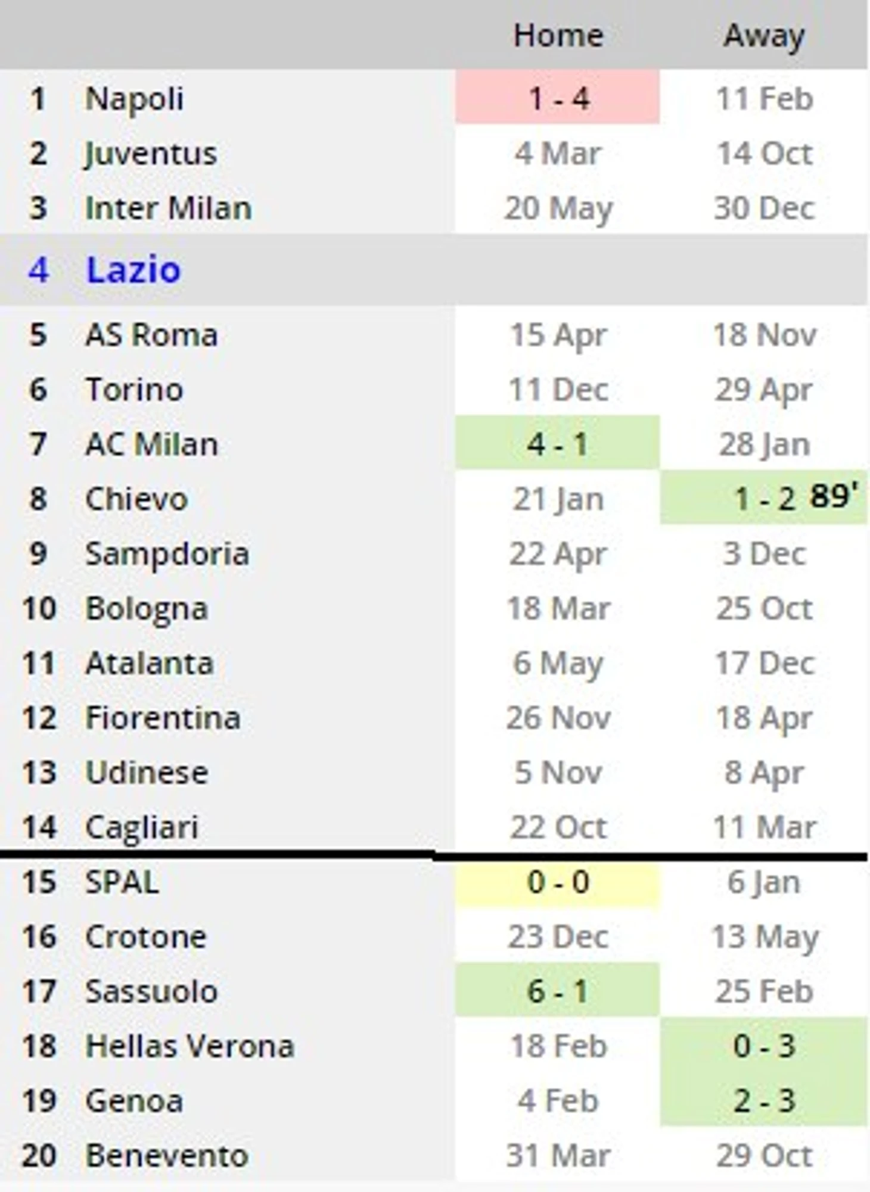Click SPAL home draw result 0 - 0
The width and height of the screenshot is (870, 1192).
(x=558, y=882)
